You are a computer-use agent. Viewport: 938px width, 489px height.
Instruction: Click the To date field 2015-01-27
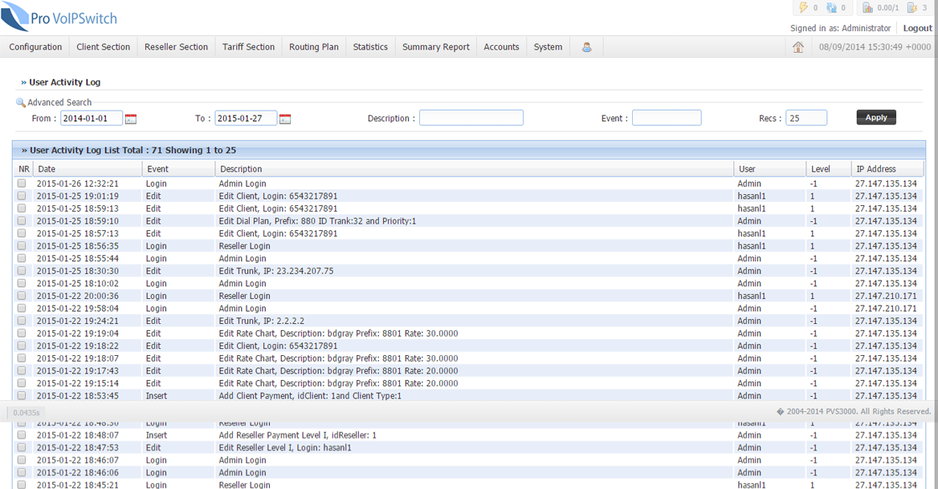coord(246,118)
